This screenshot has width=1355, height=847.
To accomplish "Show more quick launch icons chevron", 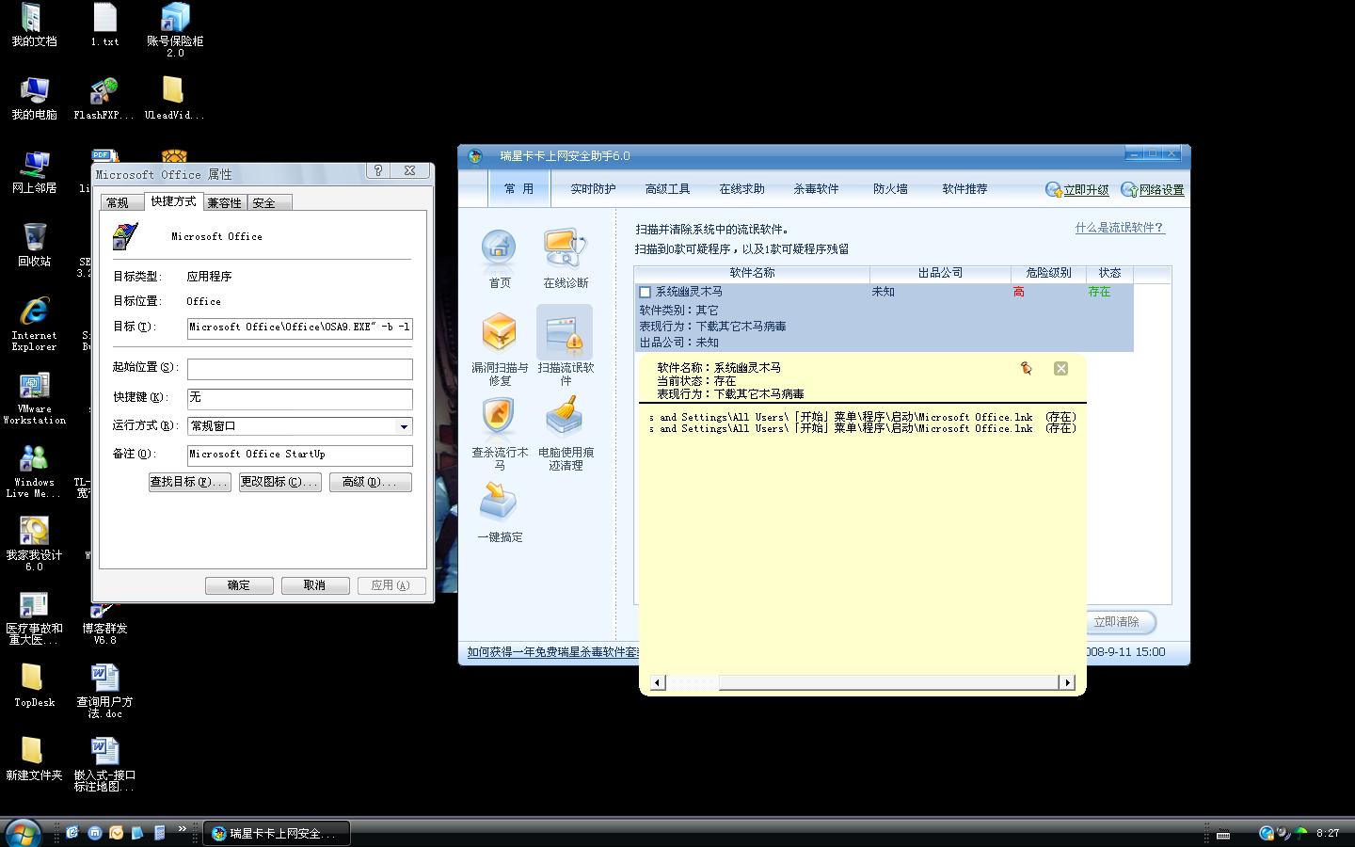I will [182, 829].
